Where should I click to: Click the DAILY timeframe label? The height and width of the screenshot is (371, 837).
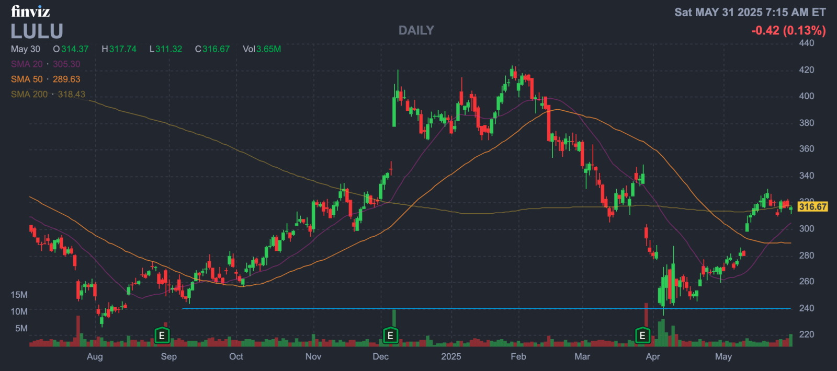(416, 30)
